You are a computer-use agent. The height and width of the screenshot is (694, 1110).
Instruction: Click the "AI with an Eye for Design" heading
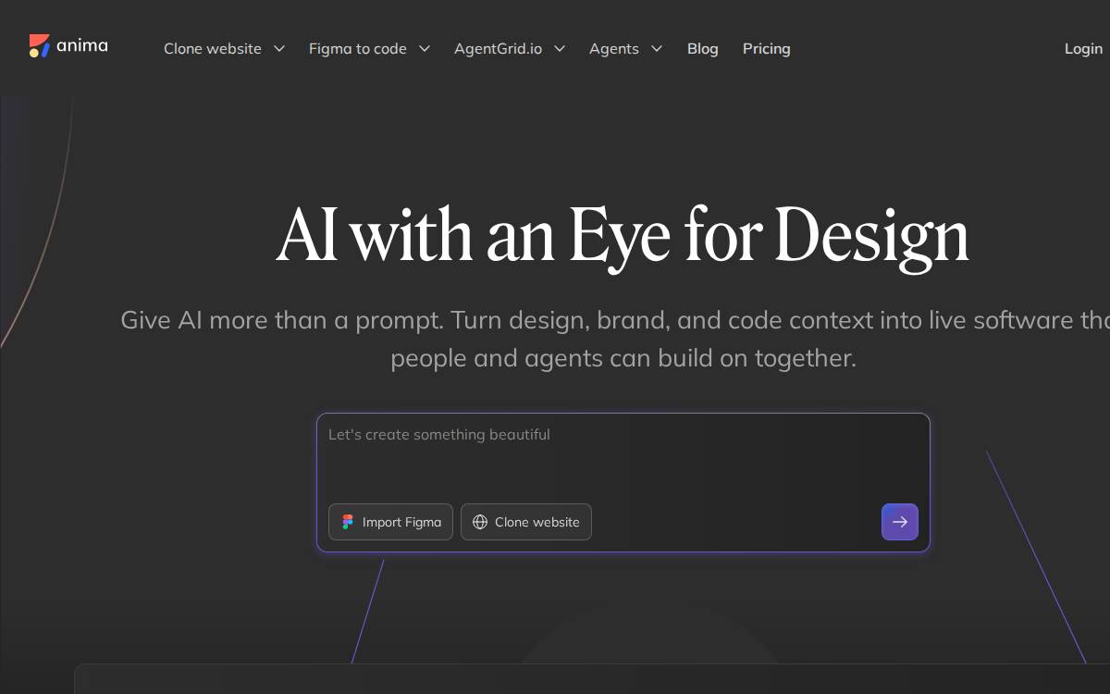pyautogui.click(x=623, y=236)
